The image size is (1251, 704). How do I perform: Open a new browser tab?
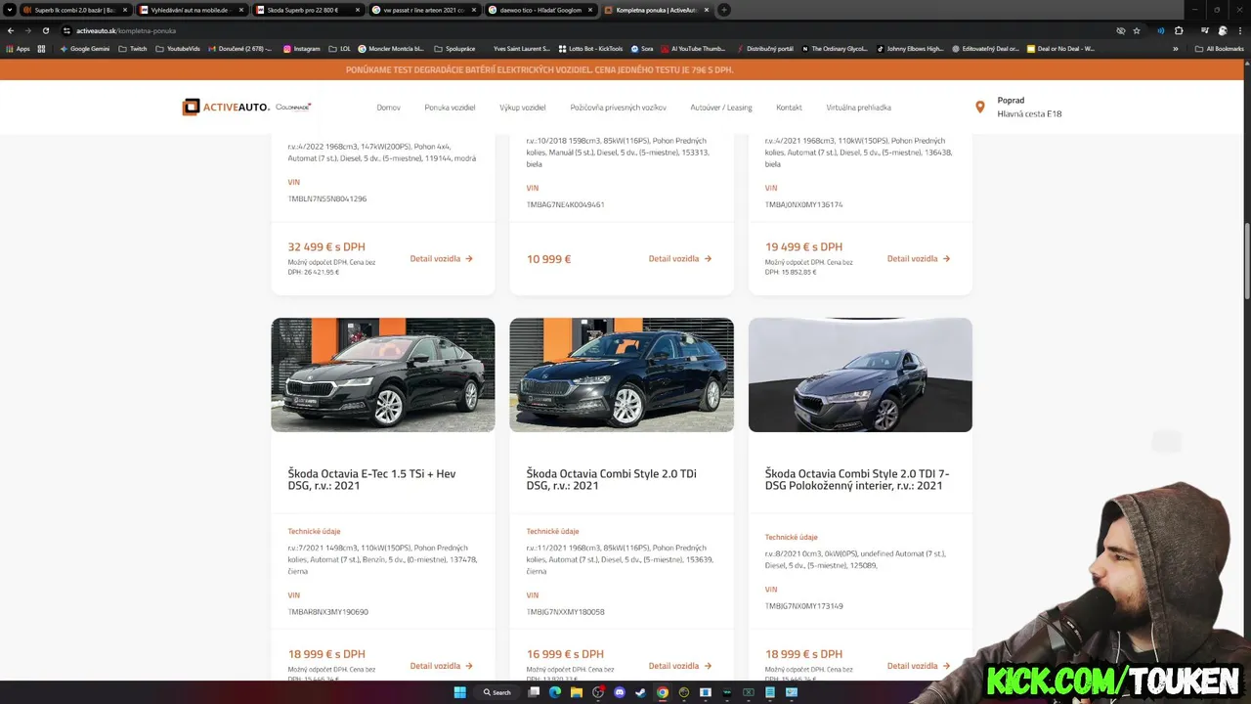[723, 10]
